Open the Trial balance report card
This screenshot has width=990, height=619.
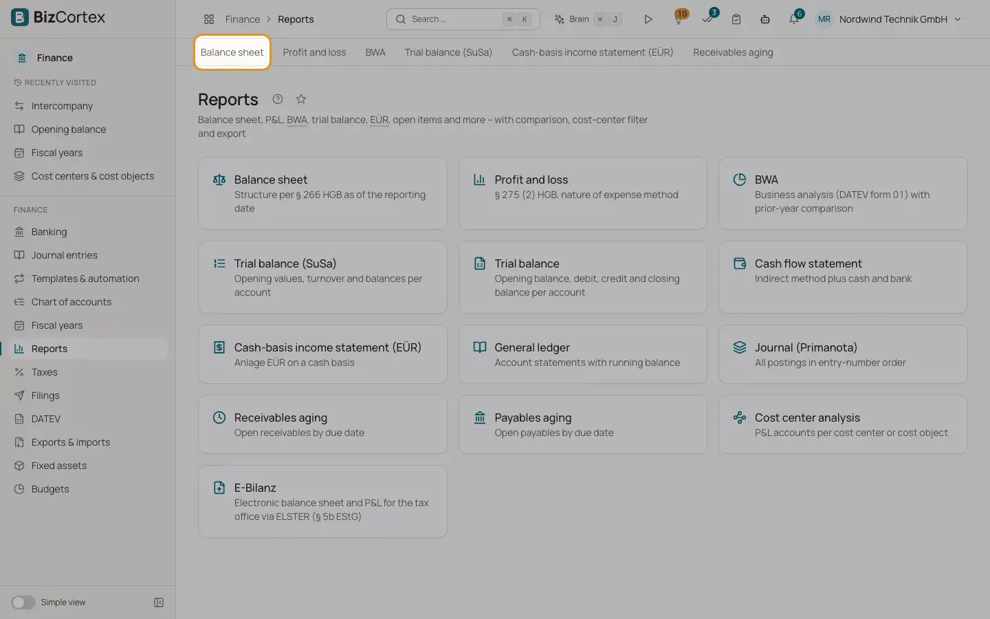click(x=582, y=277)
